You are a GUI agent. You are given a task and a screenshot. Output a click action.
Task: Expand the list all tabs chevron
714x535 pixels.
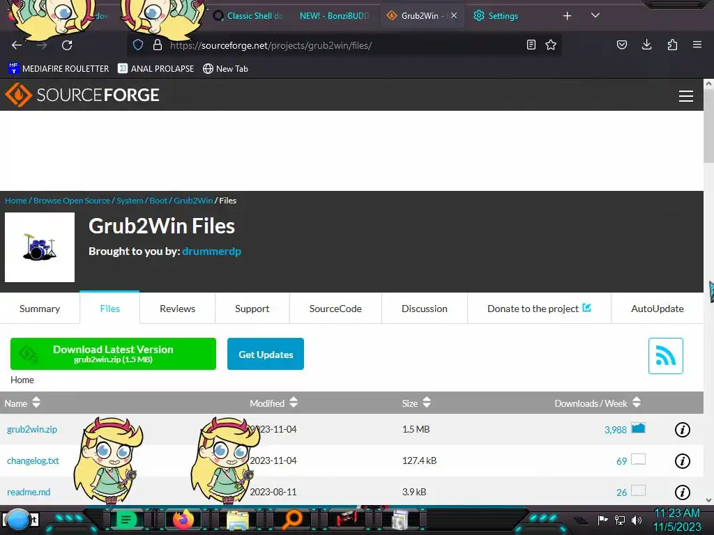(x=595, y=15)
